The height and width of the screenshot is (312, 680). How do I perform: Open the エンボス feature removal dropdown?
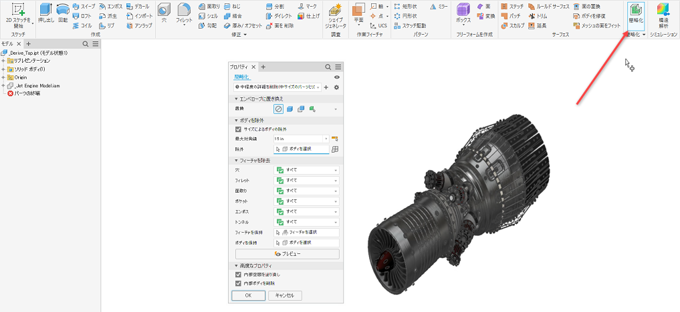tap(307, 212)
